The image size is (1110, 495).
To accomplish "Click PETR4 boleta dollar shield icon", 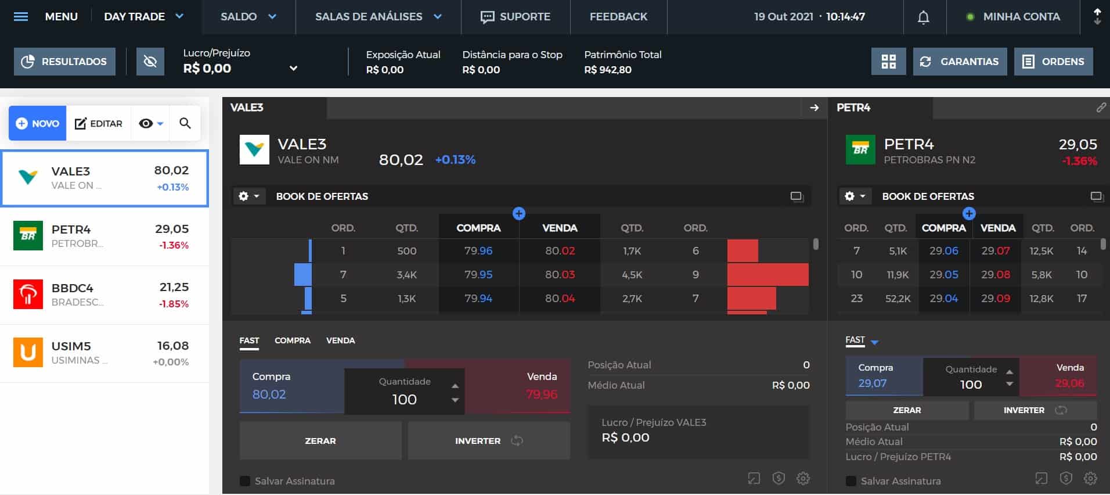I will [1066, 478].
